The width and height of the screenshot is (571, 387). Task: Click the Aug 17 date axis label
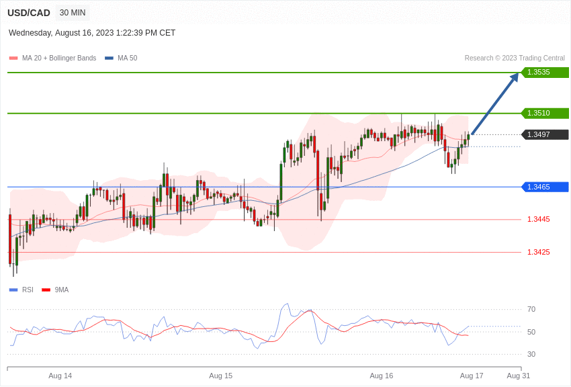(x=472, y=376)
